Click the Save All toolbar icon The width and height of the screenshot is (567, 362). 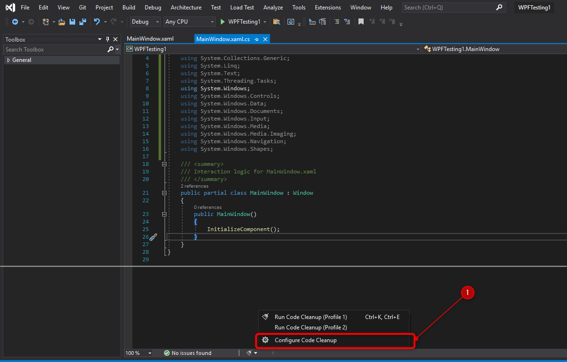coord(83,22)
